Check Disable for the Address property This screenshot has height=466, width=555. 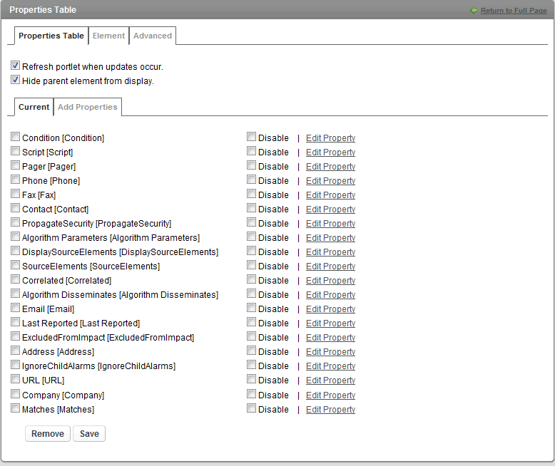(x=251, y=351)
